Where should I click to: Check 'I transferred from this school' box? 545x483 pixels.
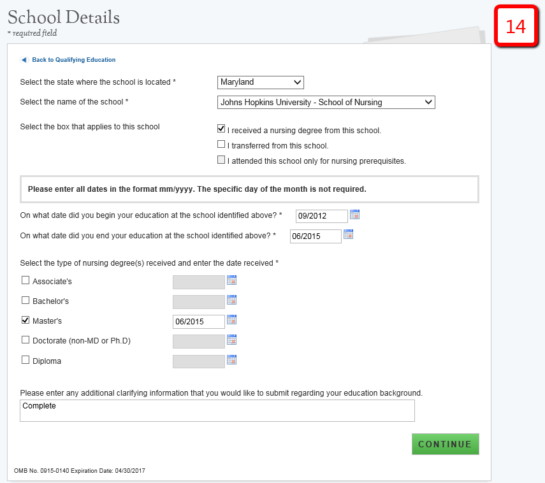221,145
